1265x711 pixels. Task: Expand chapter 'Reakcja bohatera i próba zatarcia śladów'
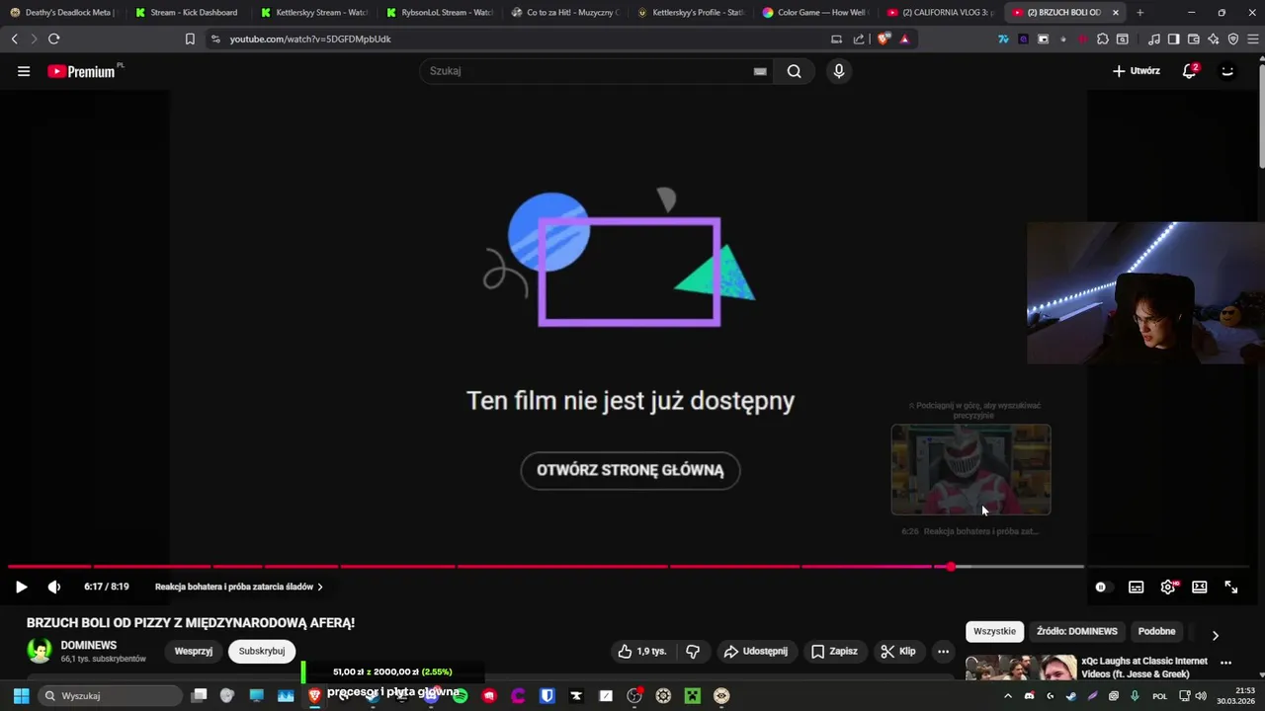239,587
